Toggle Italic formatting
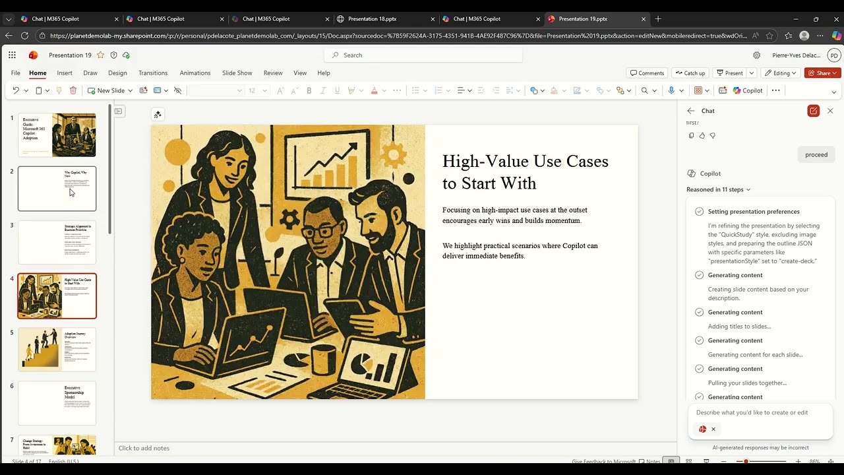844x475 pixels. (x=322, y=90)
